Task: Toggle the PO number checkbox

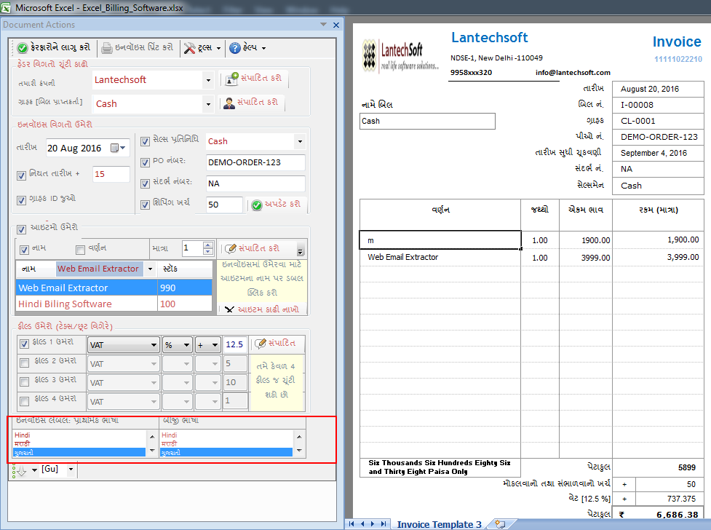Action: [145, 162]
